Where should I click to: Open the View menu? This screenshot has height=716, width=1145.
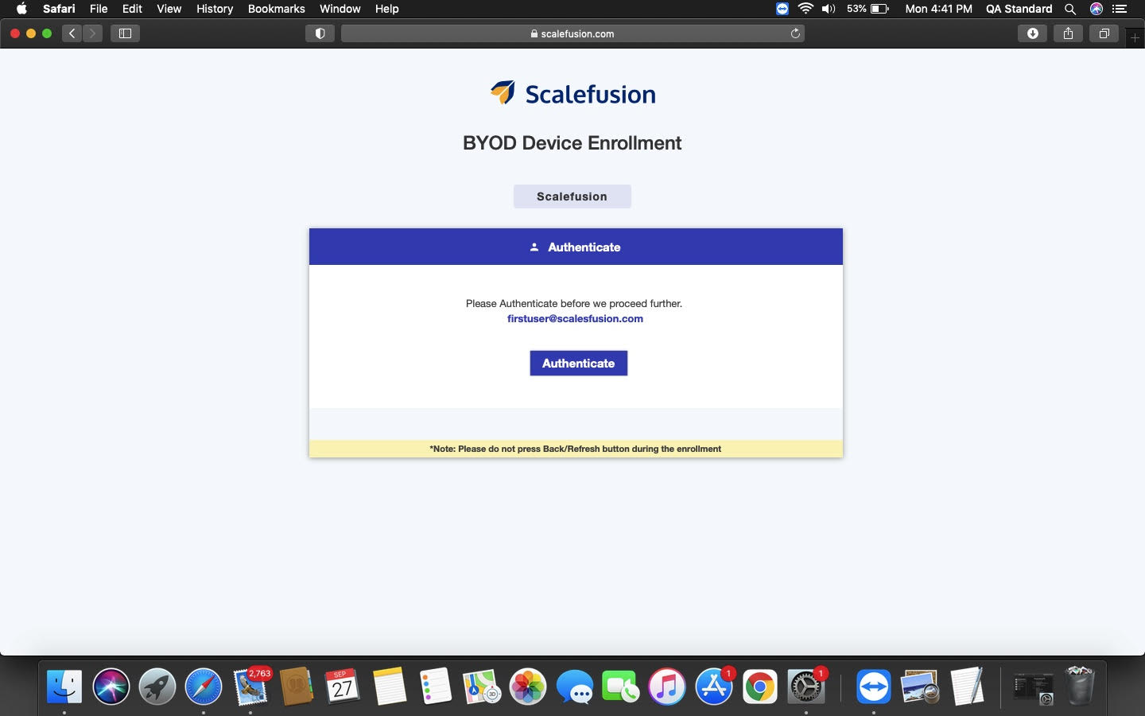coord(169,9)
